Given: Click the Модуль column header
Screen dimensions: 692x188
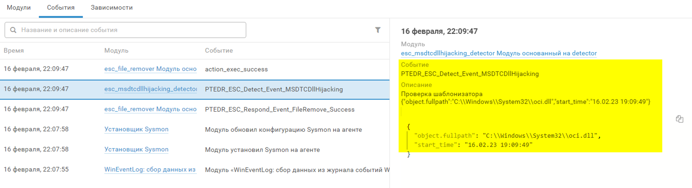Looking at the screenshot, I should (x=116, y=51).
